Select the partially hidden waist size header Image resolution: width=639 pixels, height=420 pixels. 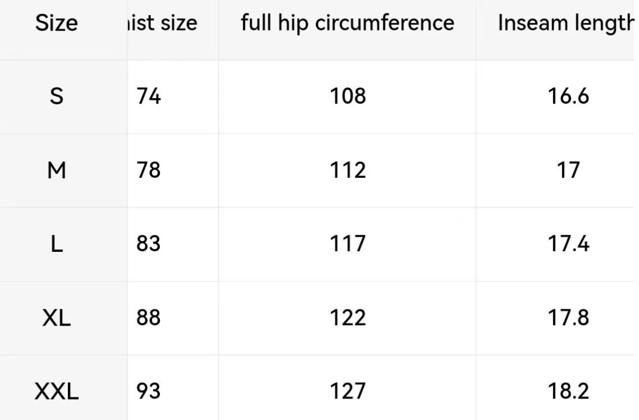(x=162, y=23)
